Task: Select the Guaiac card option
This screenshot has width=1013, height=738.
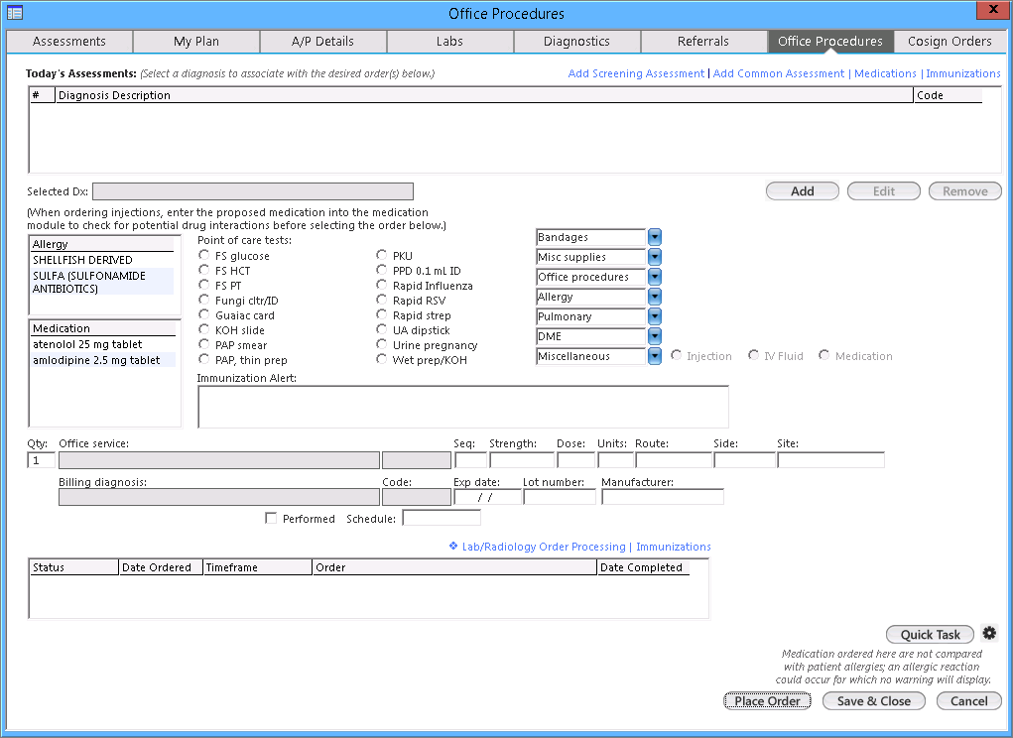Action: tap(204, 314)
